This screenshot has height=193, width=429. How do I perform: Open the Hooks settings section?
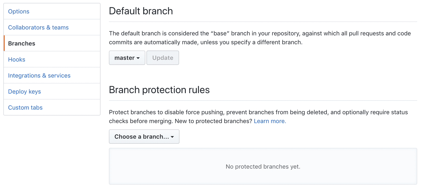pyautogui.click(x=17, y=59)
